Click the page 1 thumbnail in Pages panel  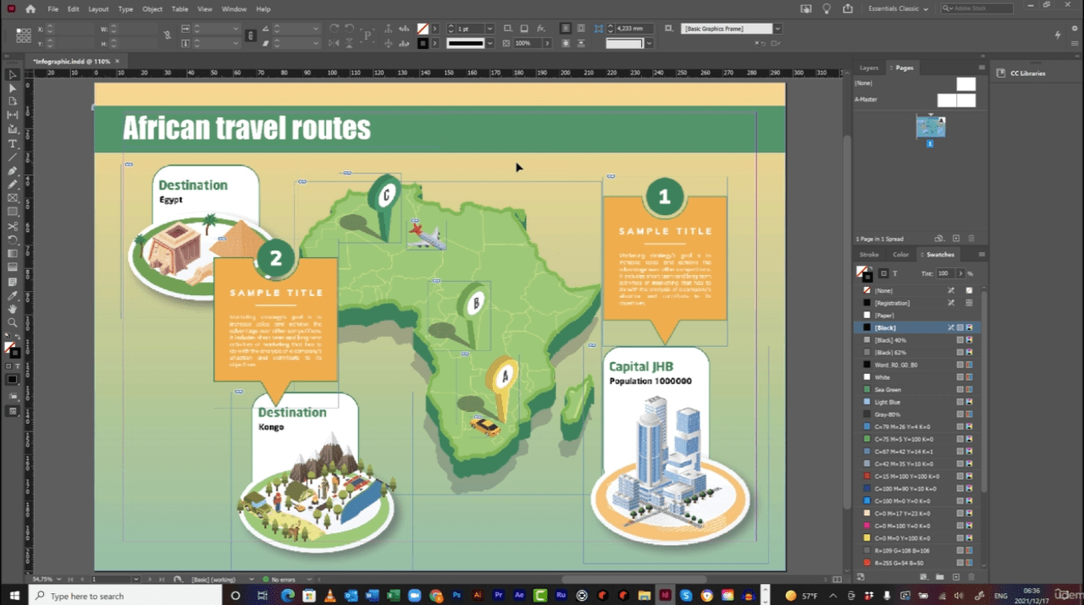point(930,128)
